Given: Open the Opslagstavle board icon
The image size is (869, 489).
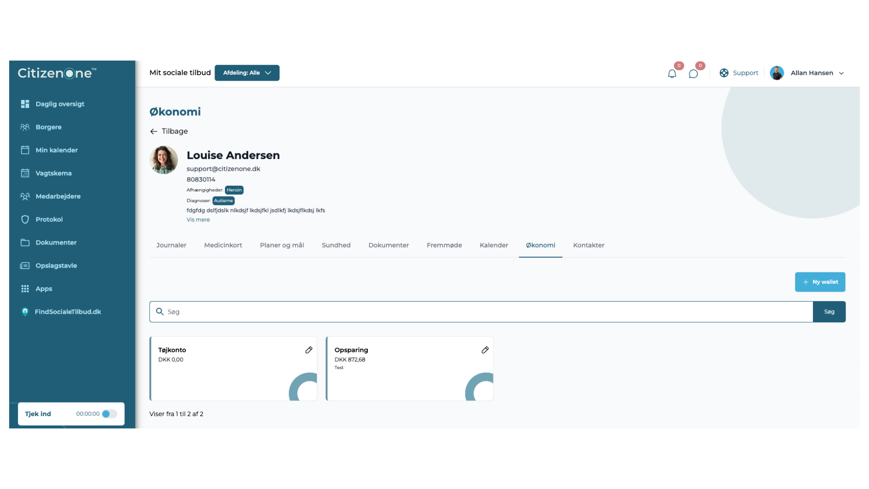Looking at the screenshot, I should click(x=25, y=265).
